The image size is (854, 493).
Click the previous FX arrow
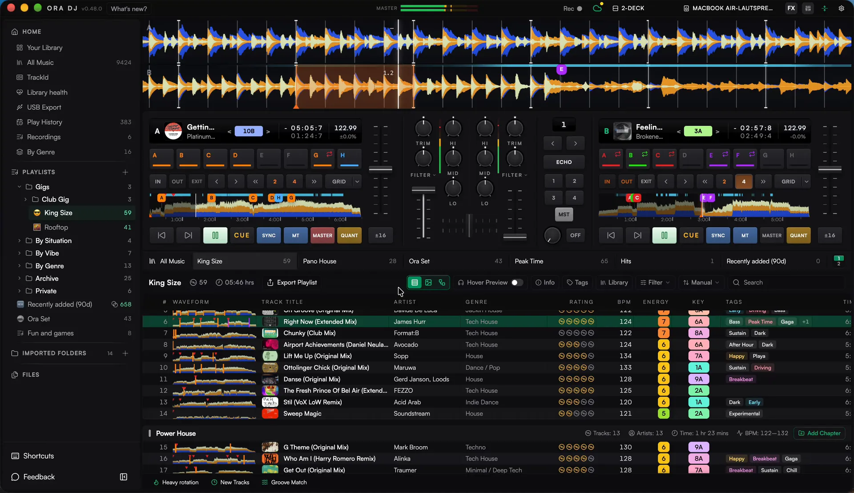click(x=553, y=143)
